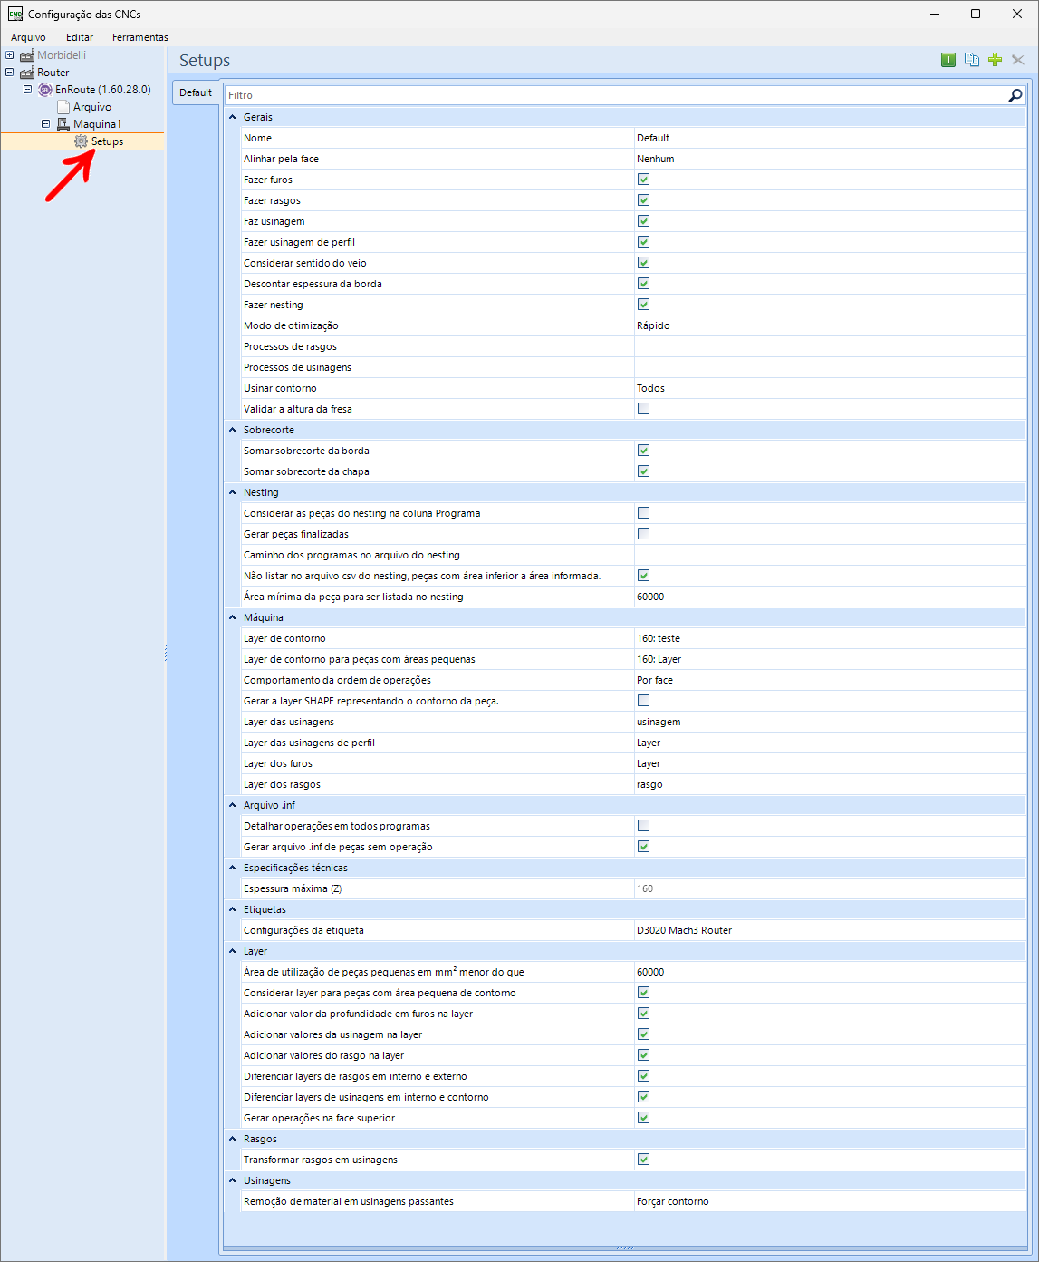Check Gerar peças finalizadas option
The height and width of the screenshot is (1262, 1039).
[643, 533]
